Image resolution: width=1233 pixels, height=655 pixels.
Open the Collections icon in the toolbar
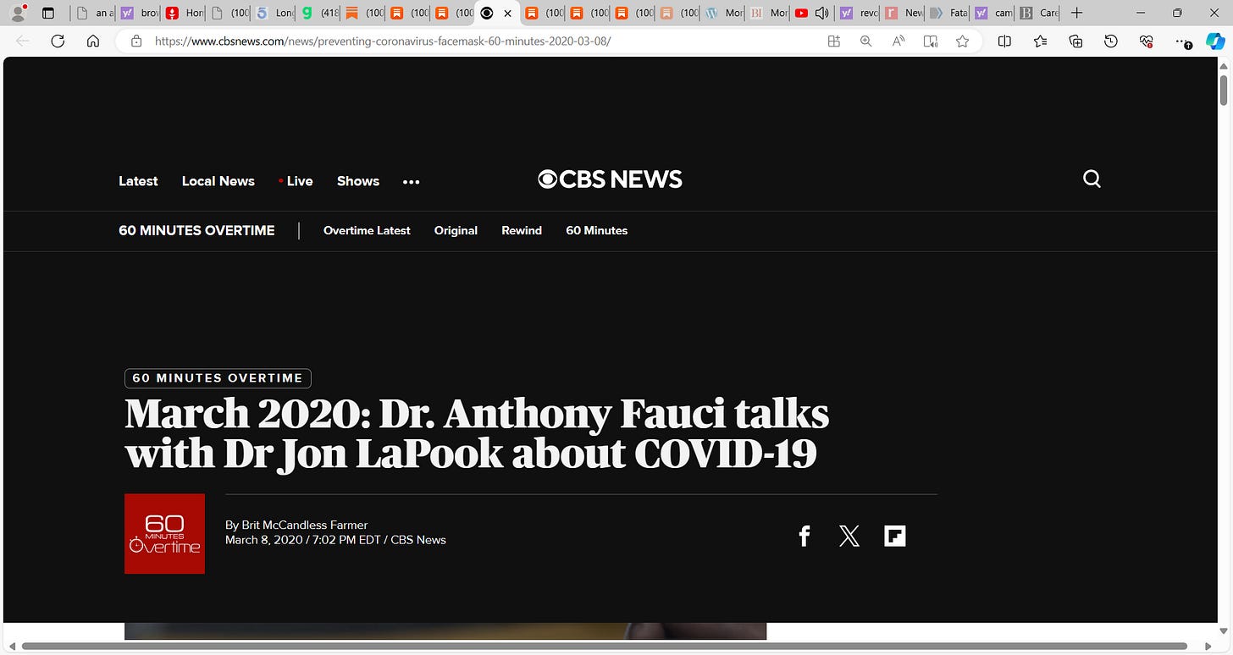click(x=1076, y=41)
